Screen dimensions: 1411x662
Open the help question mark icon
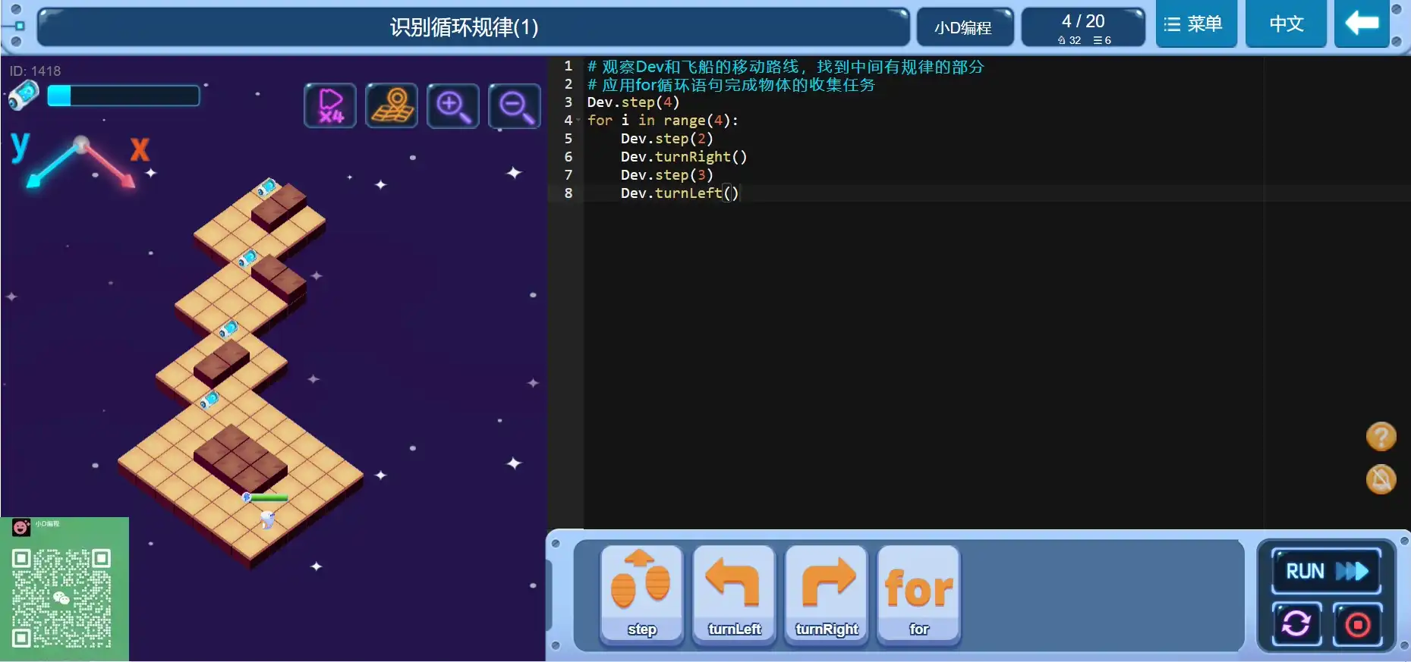1381,437
